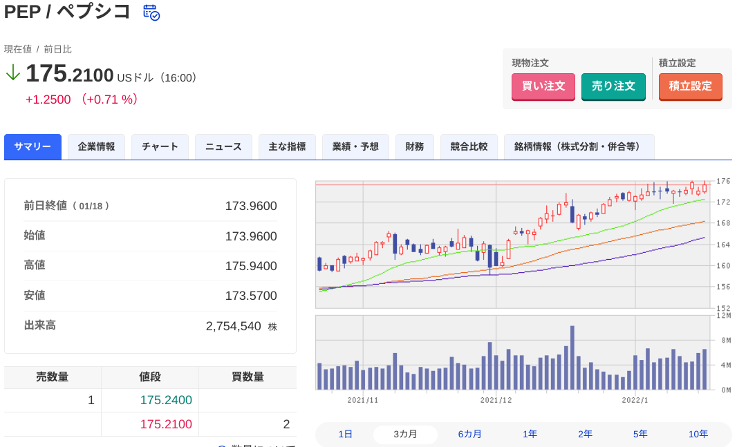The width and height of the screenshot is (737, 447).
Task: Select the 6カ月 chart range
Action: 469,434
